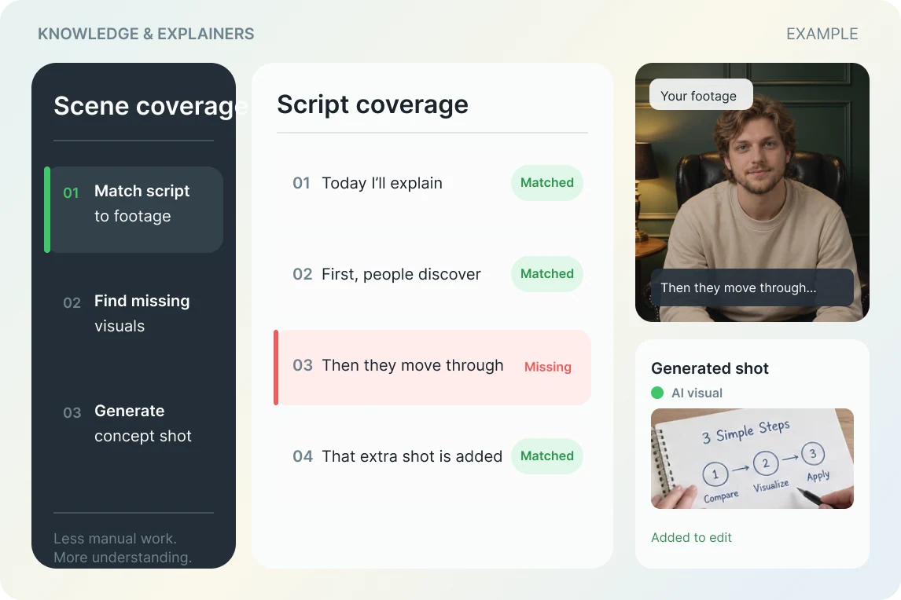Select script line 'Today I'll explain'
The image size is (901, 600).
(382, 183)
